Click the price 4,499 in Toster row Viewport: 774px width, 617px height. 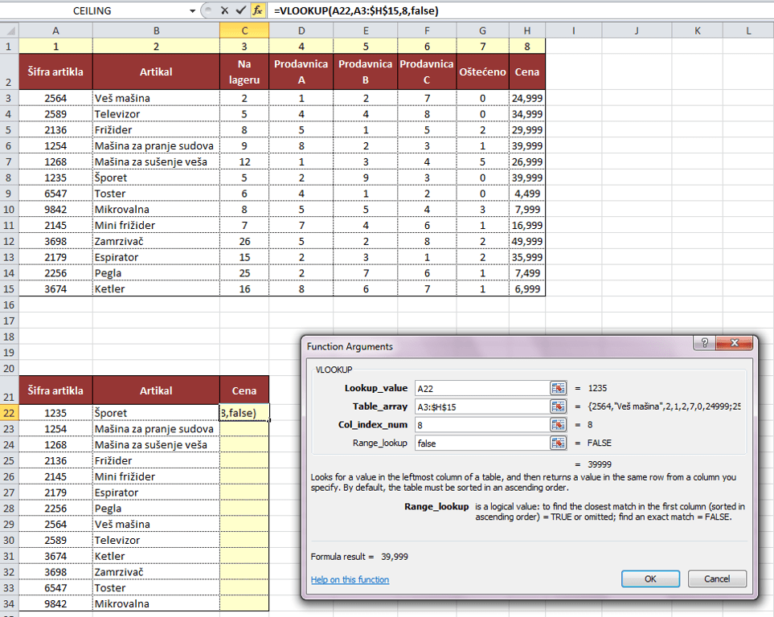pyautogui.click(x=527, y=194)
